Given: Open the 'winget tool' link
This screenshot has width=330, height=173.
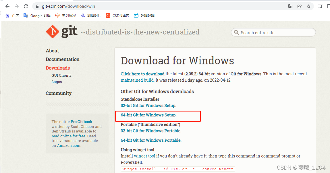Looking at the screenshot, I should [x=144, y=156].
